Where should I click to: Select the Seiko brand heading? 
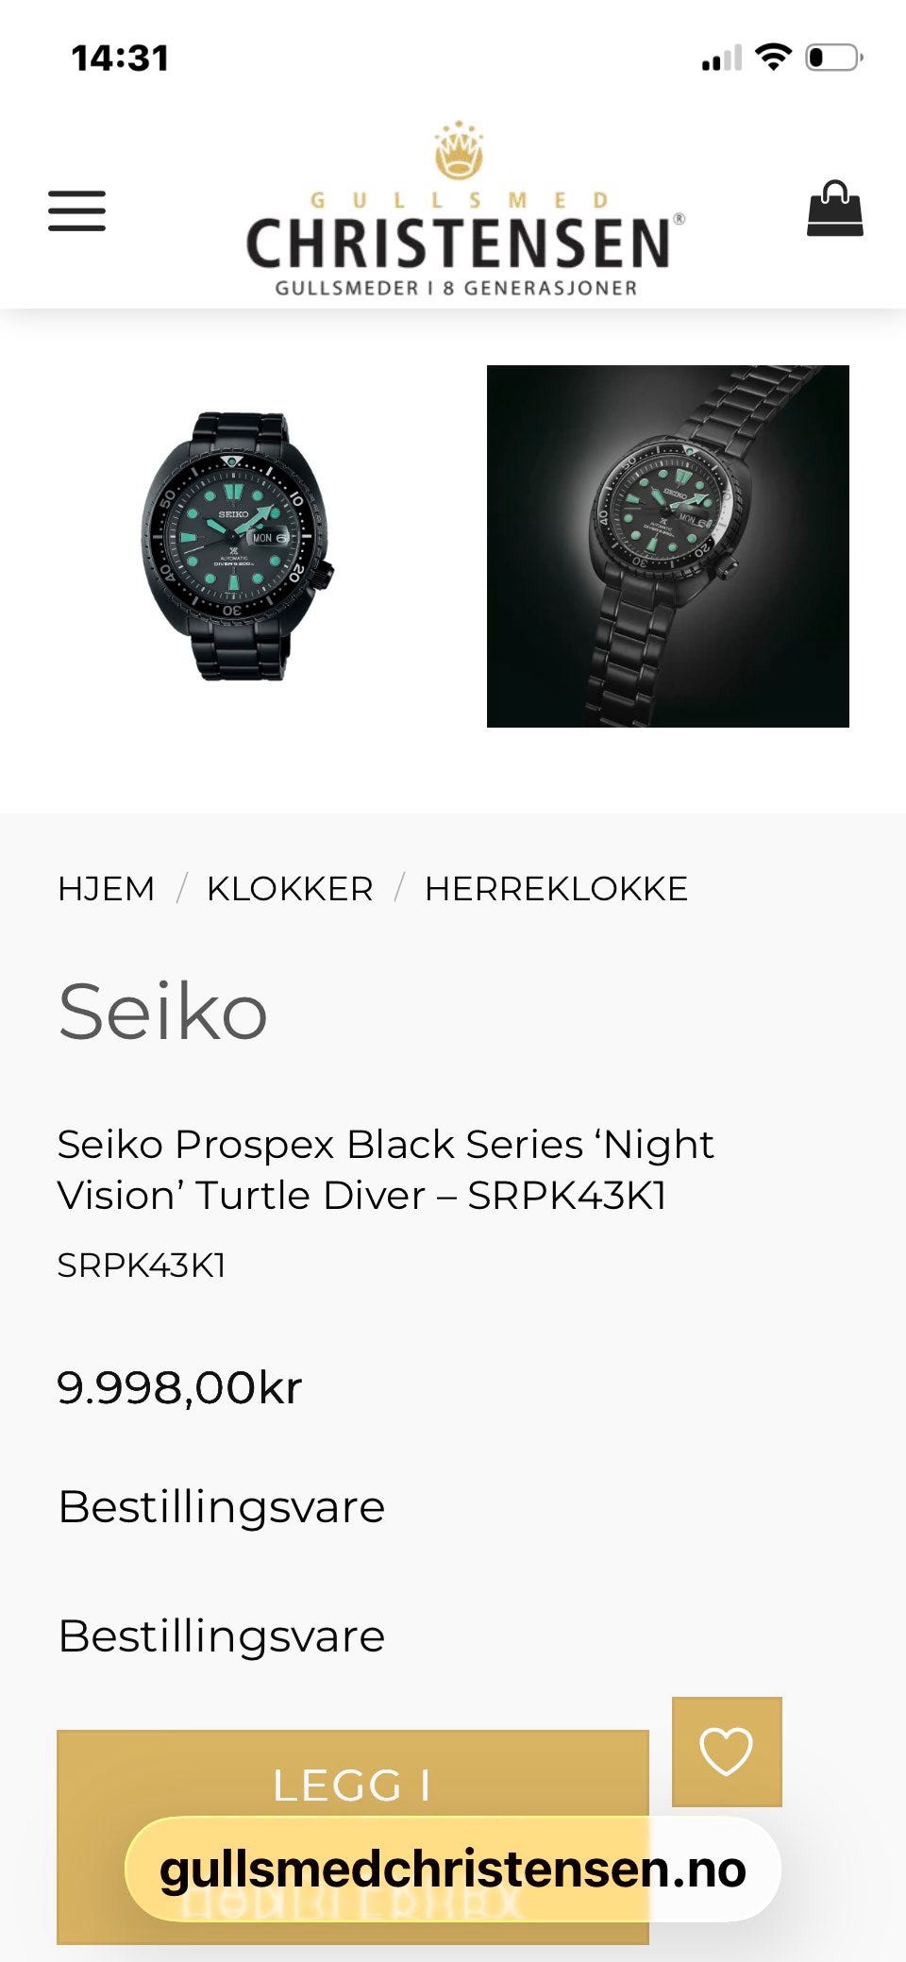point(162,1012)
